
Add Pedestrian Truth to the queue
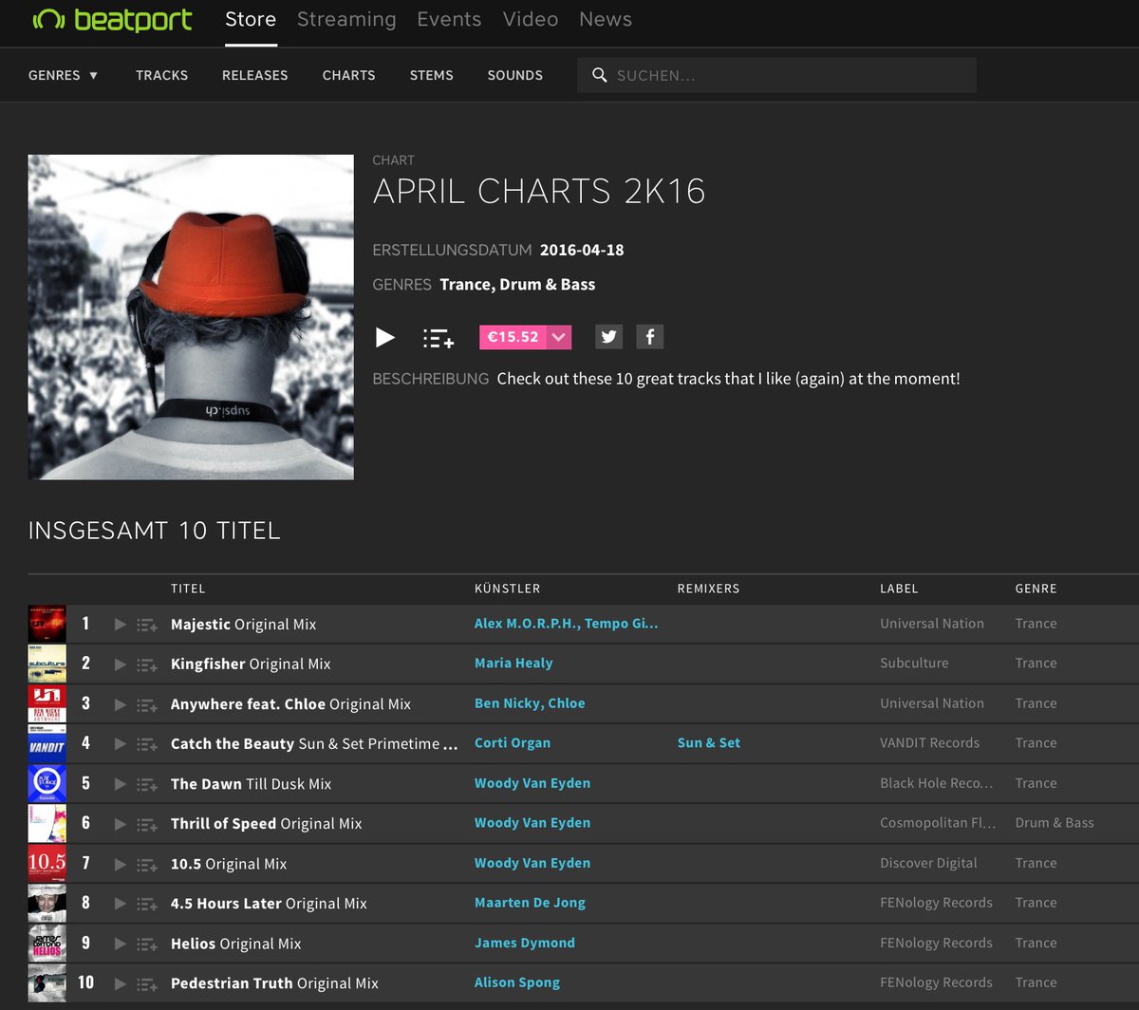point(147,983)
